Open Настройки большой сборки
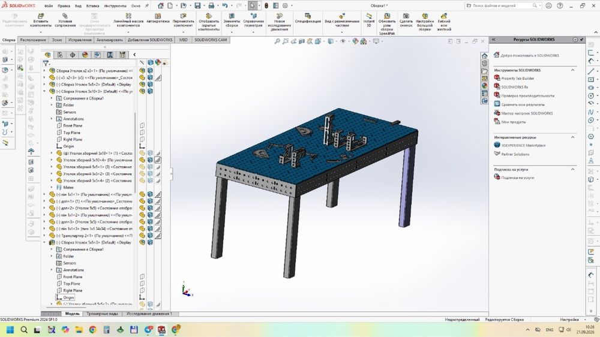 coord(425,22)
